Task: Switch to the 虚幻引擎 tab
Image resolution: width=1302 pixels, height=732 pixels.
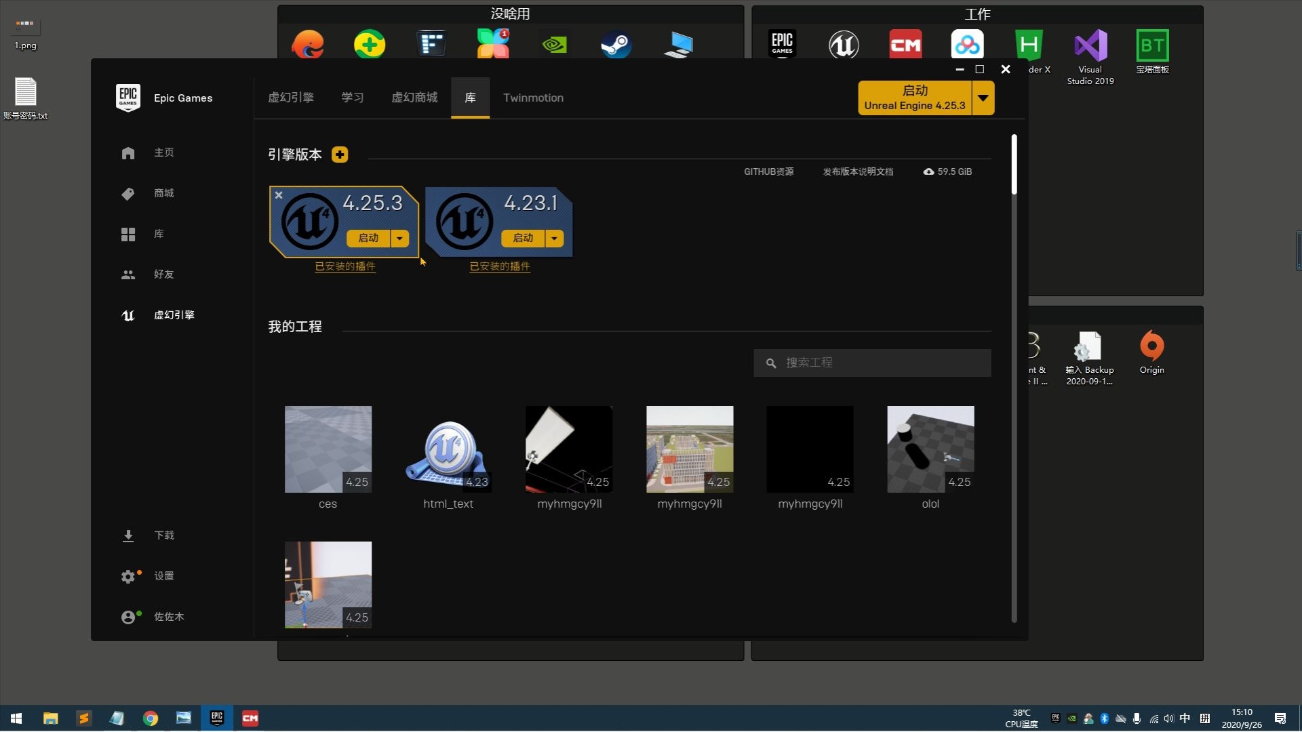Action: (291, 98)
